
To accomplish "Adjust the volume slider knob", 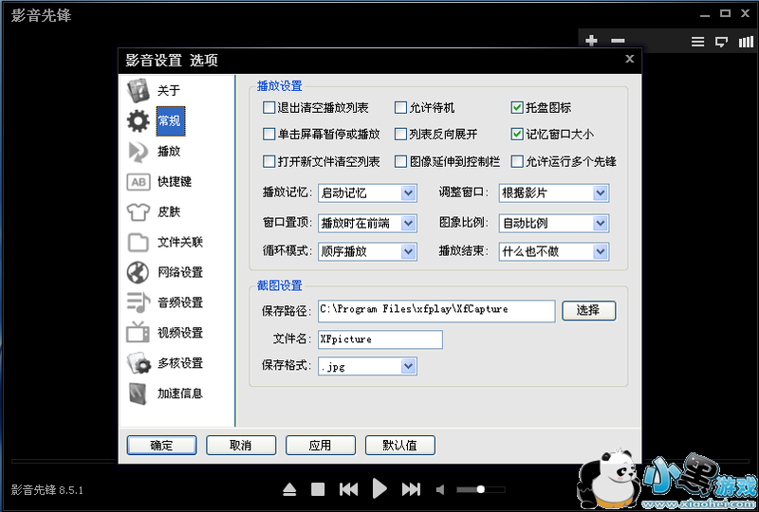I will pos(481,490).
